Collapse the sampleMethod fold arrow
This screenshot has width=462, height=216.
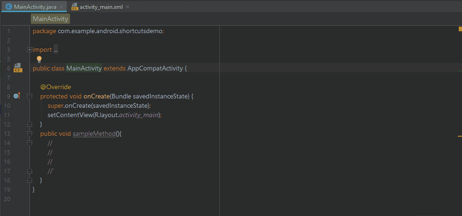pyautogui.click(x=30, y=133)
